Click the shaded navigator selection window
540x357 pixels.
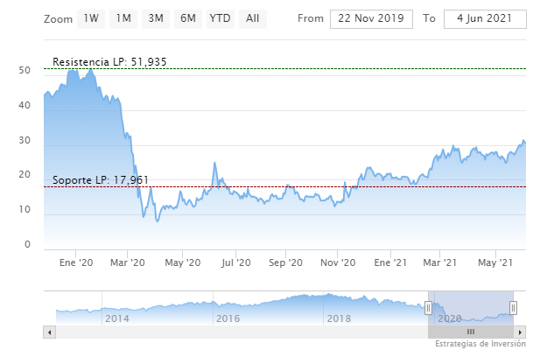coord(471,303)
